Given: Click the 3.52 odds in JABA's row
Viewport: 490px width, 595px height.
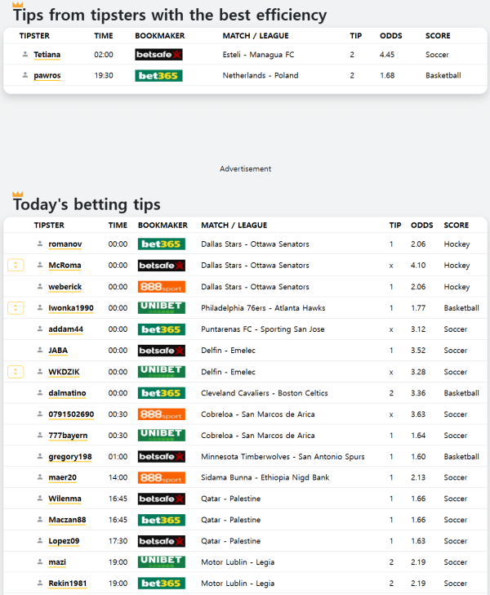Looking at the screenshot, I should point(418,351).
